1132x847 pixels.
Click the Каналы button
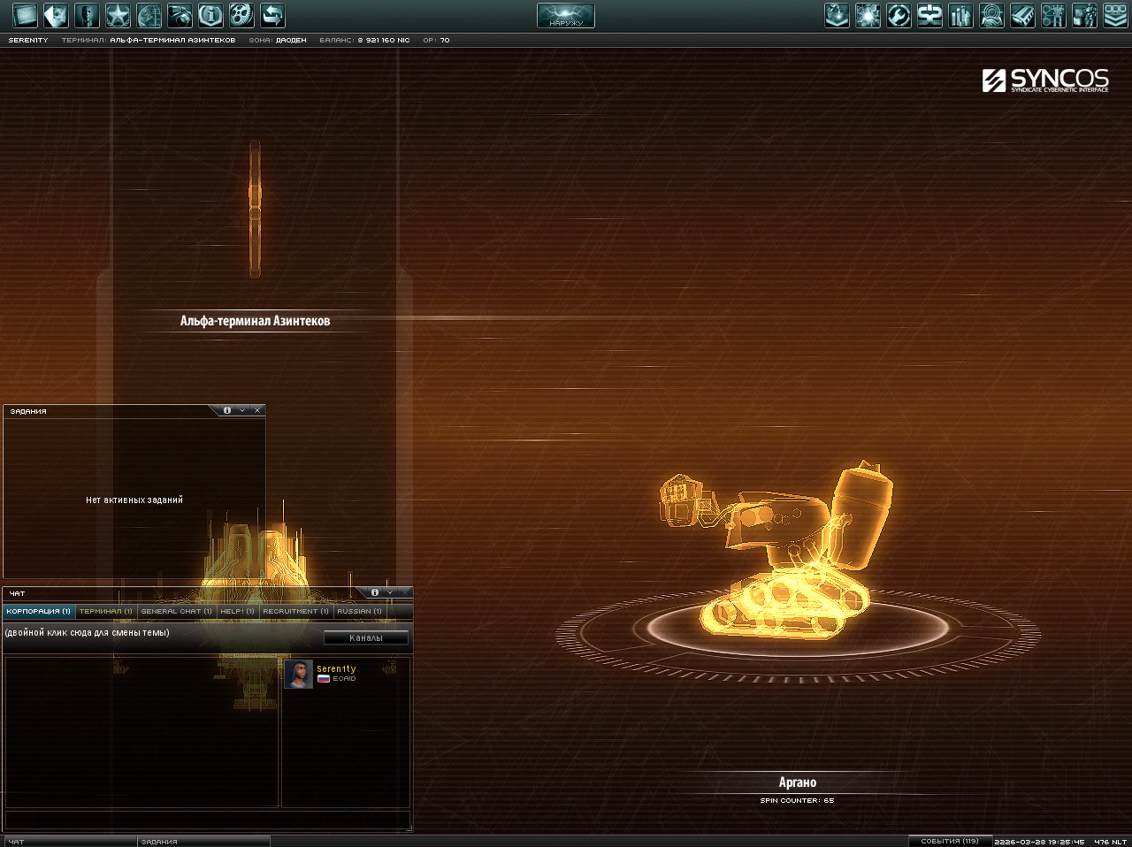(366, 637)
